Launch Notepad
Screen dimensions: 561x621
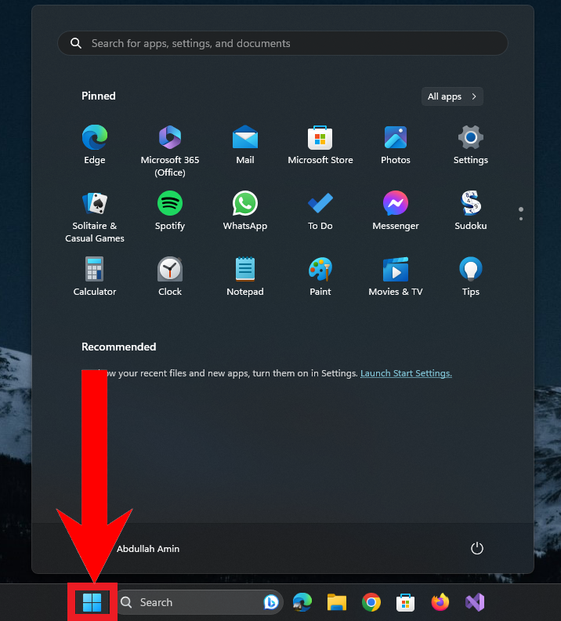point(245,277)
